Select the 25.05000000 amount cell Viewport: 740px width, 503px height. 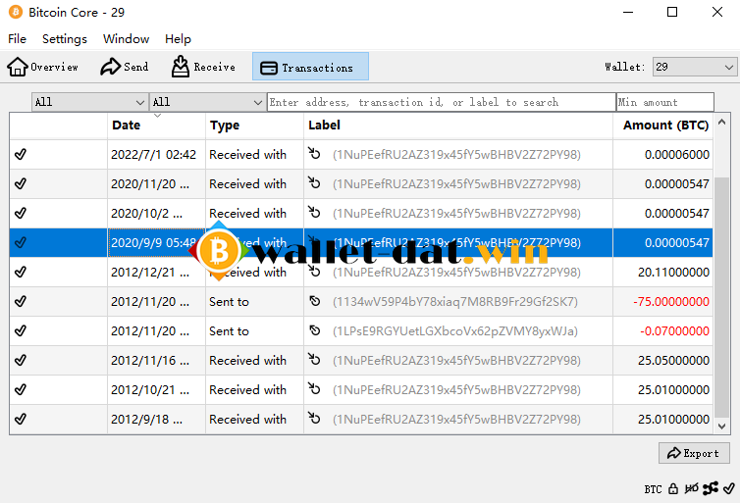(662, 360)
